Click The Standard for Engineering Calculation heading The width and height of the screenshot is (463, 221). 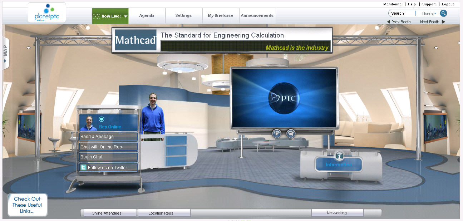(222, 35)
